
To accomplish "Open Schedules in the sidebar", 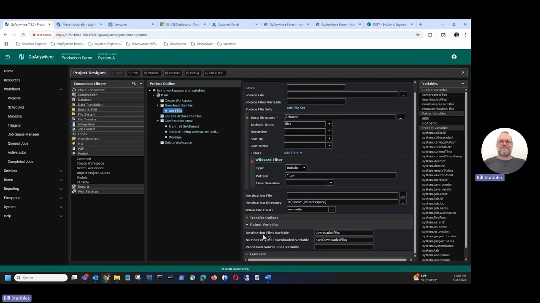I will (x=16, y=107).
